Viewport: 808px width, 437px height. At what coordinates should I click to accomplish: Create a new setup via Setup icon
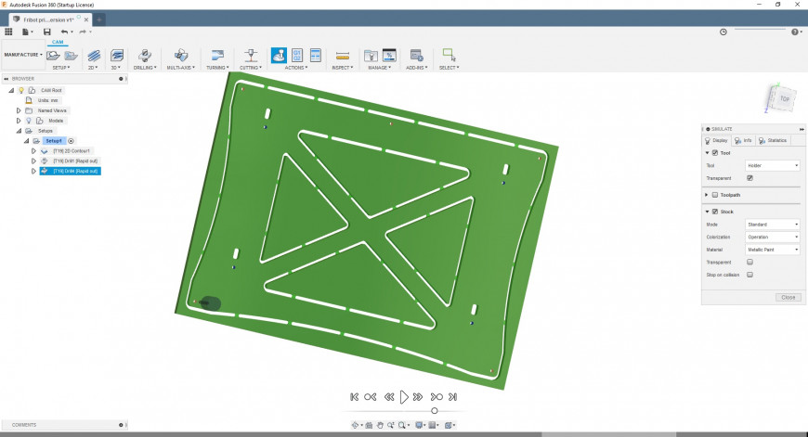[53, 55]
